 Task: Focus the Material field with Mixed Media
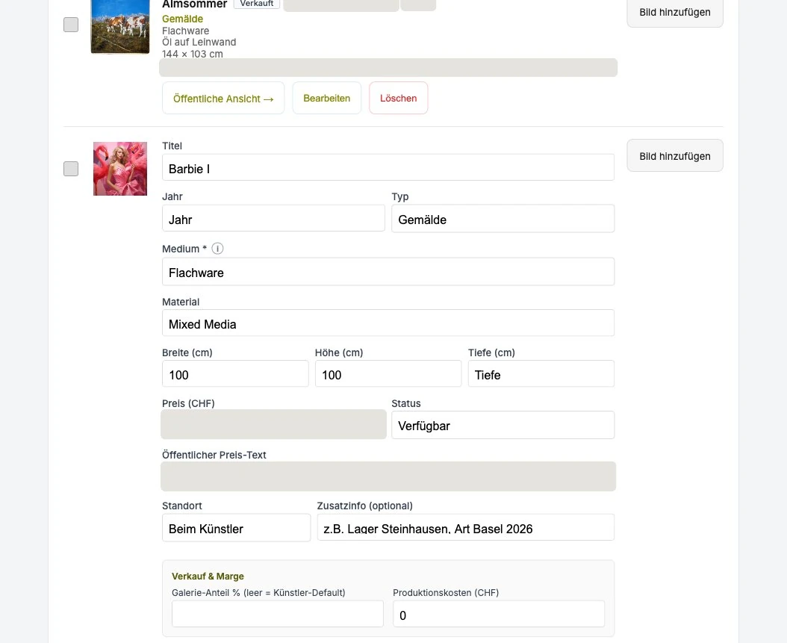click(x=388, y=323)
